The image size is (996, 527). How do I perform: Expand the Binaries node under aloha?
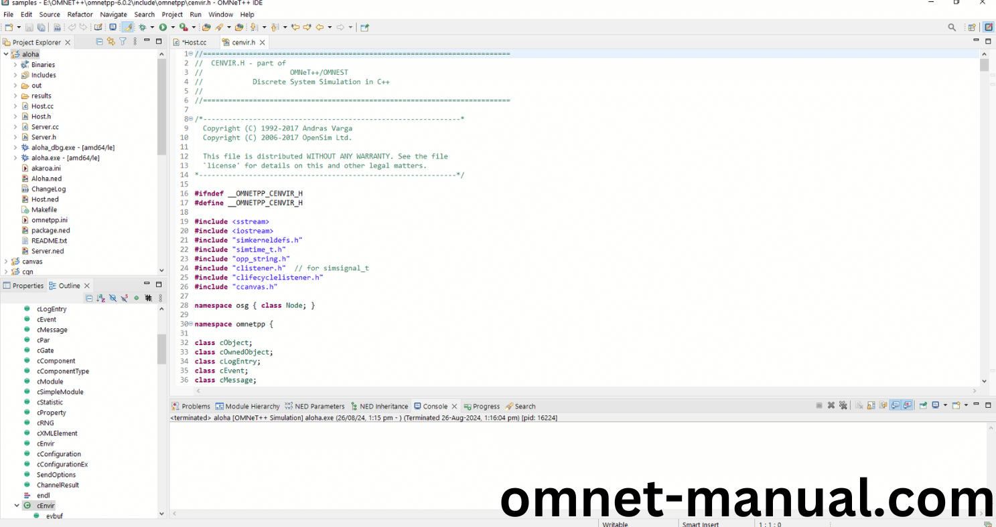pos(15,65)
